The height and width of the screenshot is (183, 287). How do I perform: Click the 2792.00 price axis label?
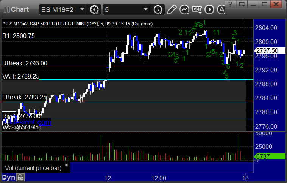(x=266, y=70)
